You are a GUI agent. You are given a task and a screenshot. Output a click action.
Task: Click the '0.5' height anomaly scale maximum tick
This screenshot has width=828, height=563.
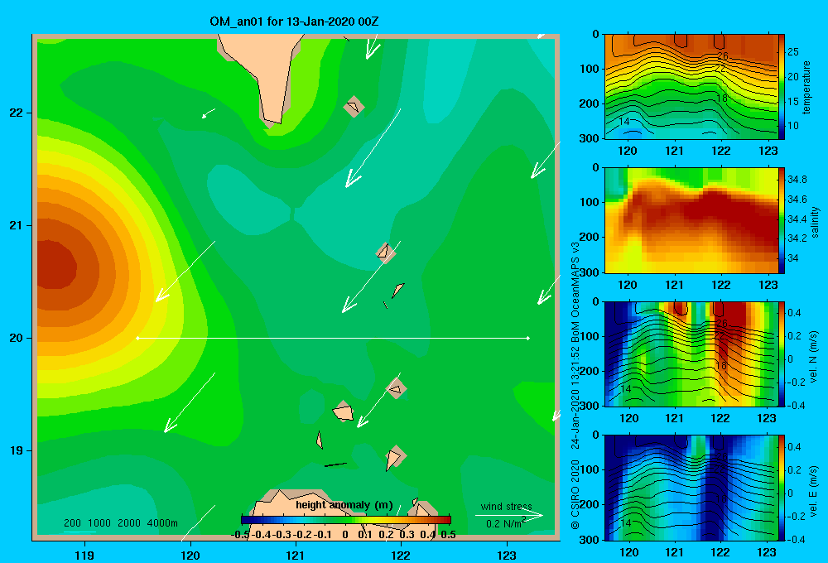pos(448,535)
